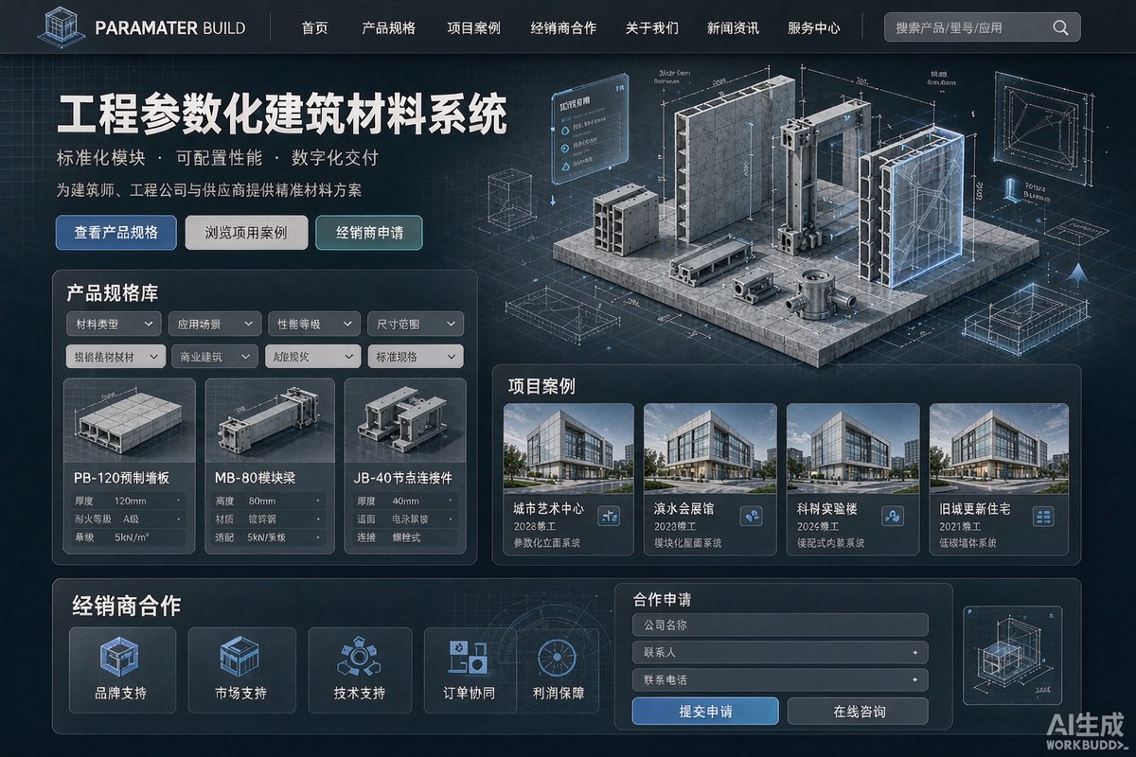Open the JB-40节点连接件 product image
Viewport: 1136px width, 757px height.
pos(405,420)
